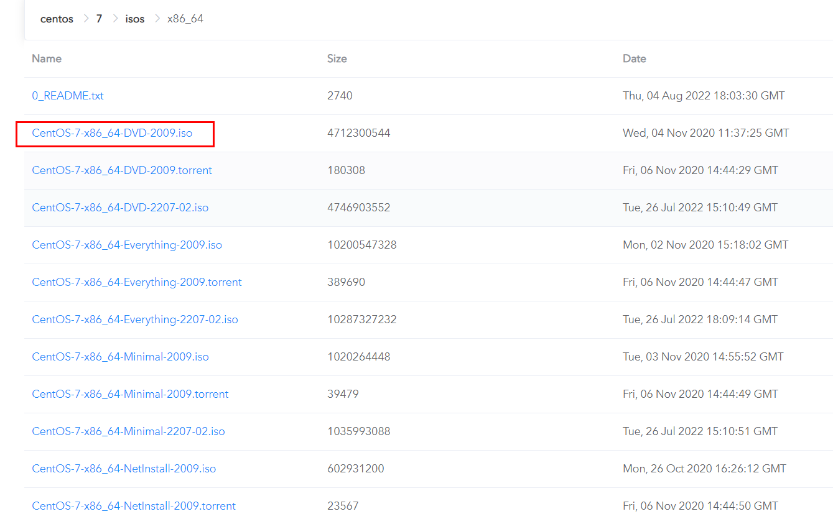Download the Everything-2207-02.iso image
The image size is (833, 519).
pyautogui.click(x=135, y=319)
